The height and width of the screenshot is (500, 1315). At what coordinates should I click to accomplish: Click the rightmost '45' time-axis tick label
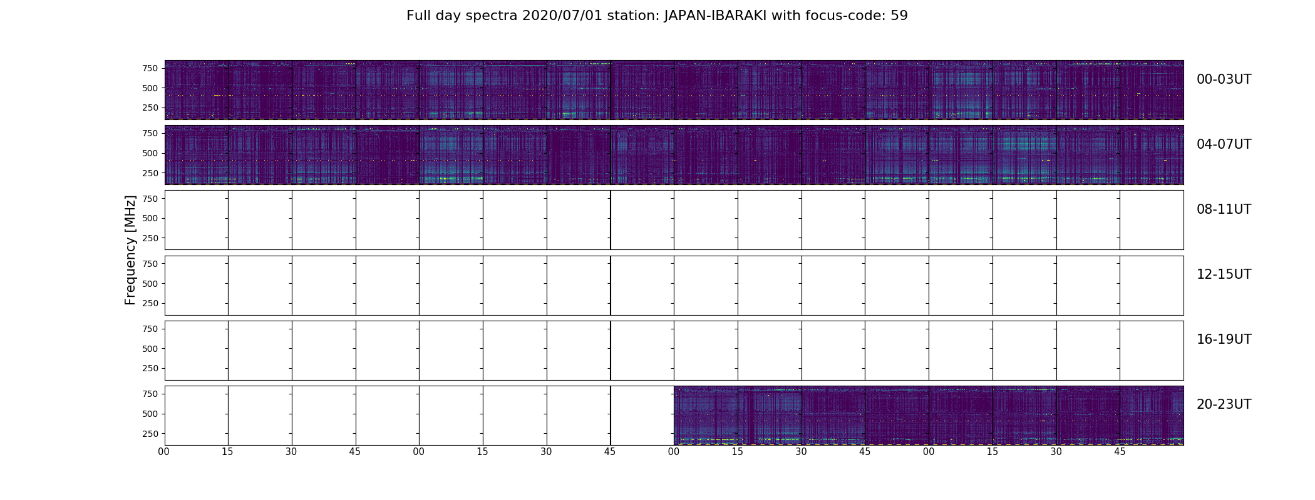(1120, 452)
